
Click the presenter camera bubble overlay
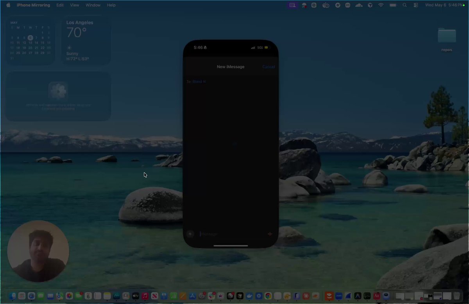click(38, 251)
